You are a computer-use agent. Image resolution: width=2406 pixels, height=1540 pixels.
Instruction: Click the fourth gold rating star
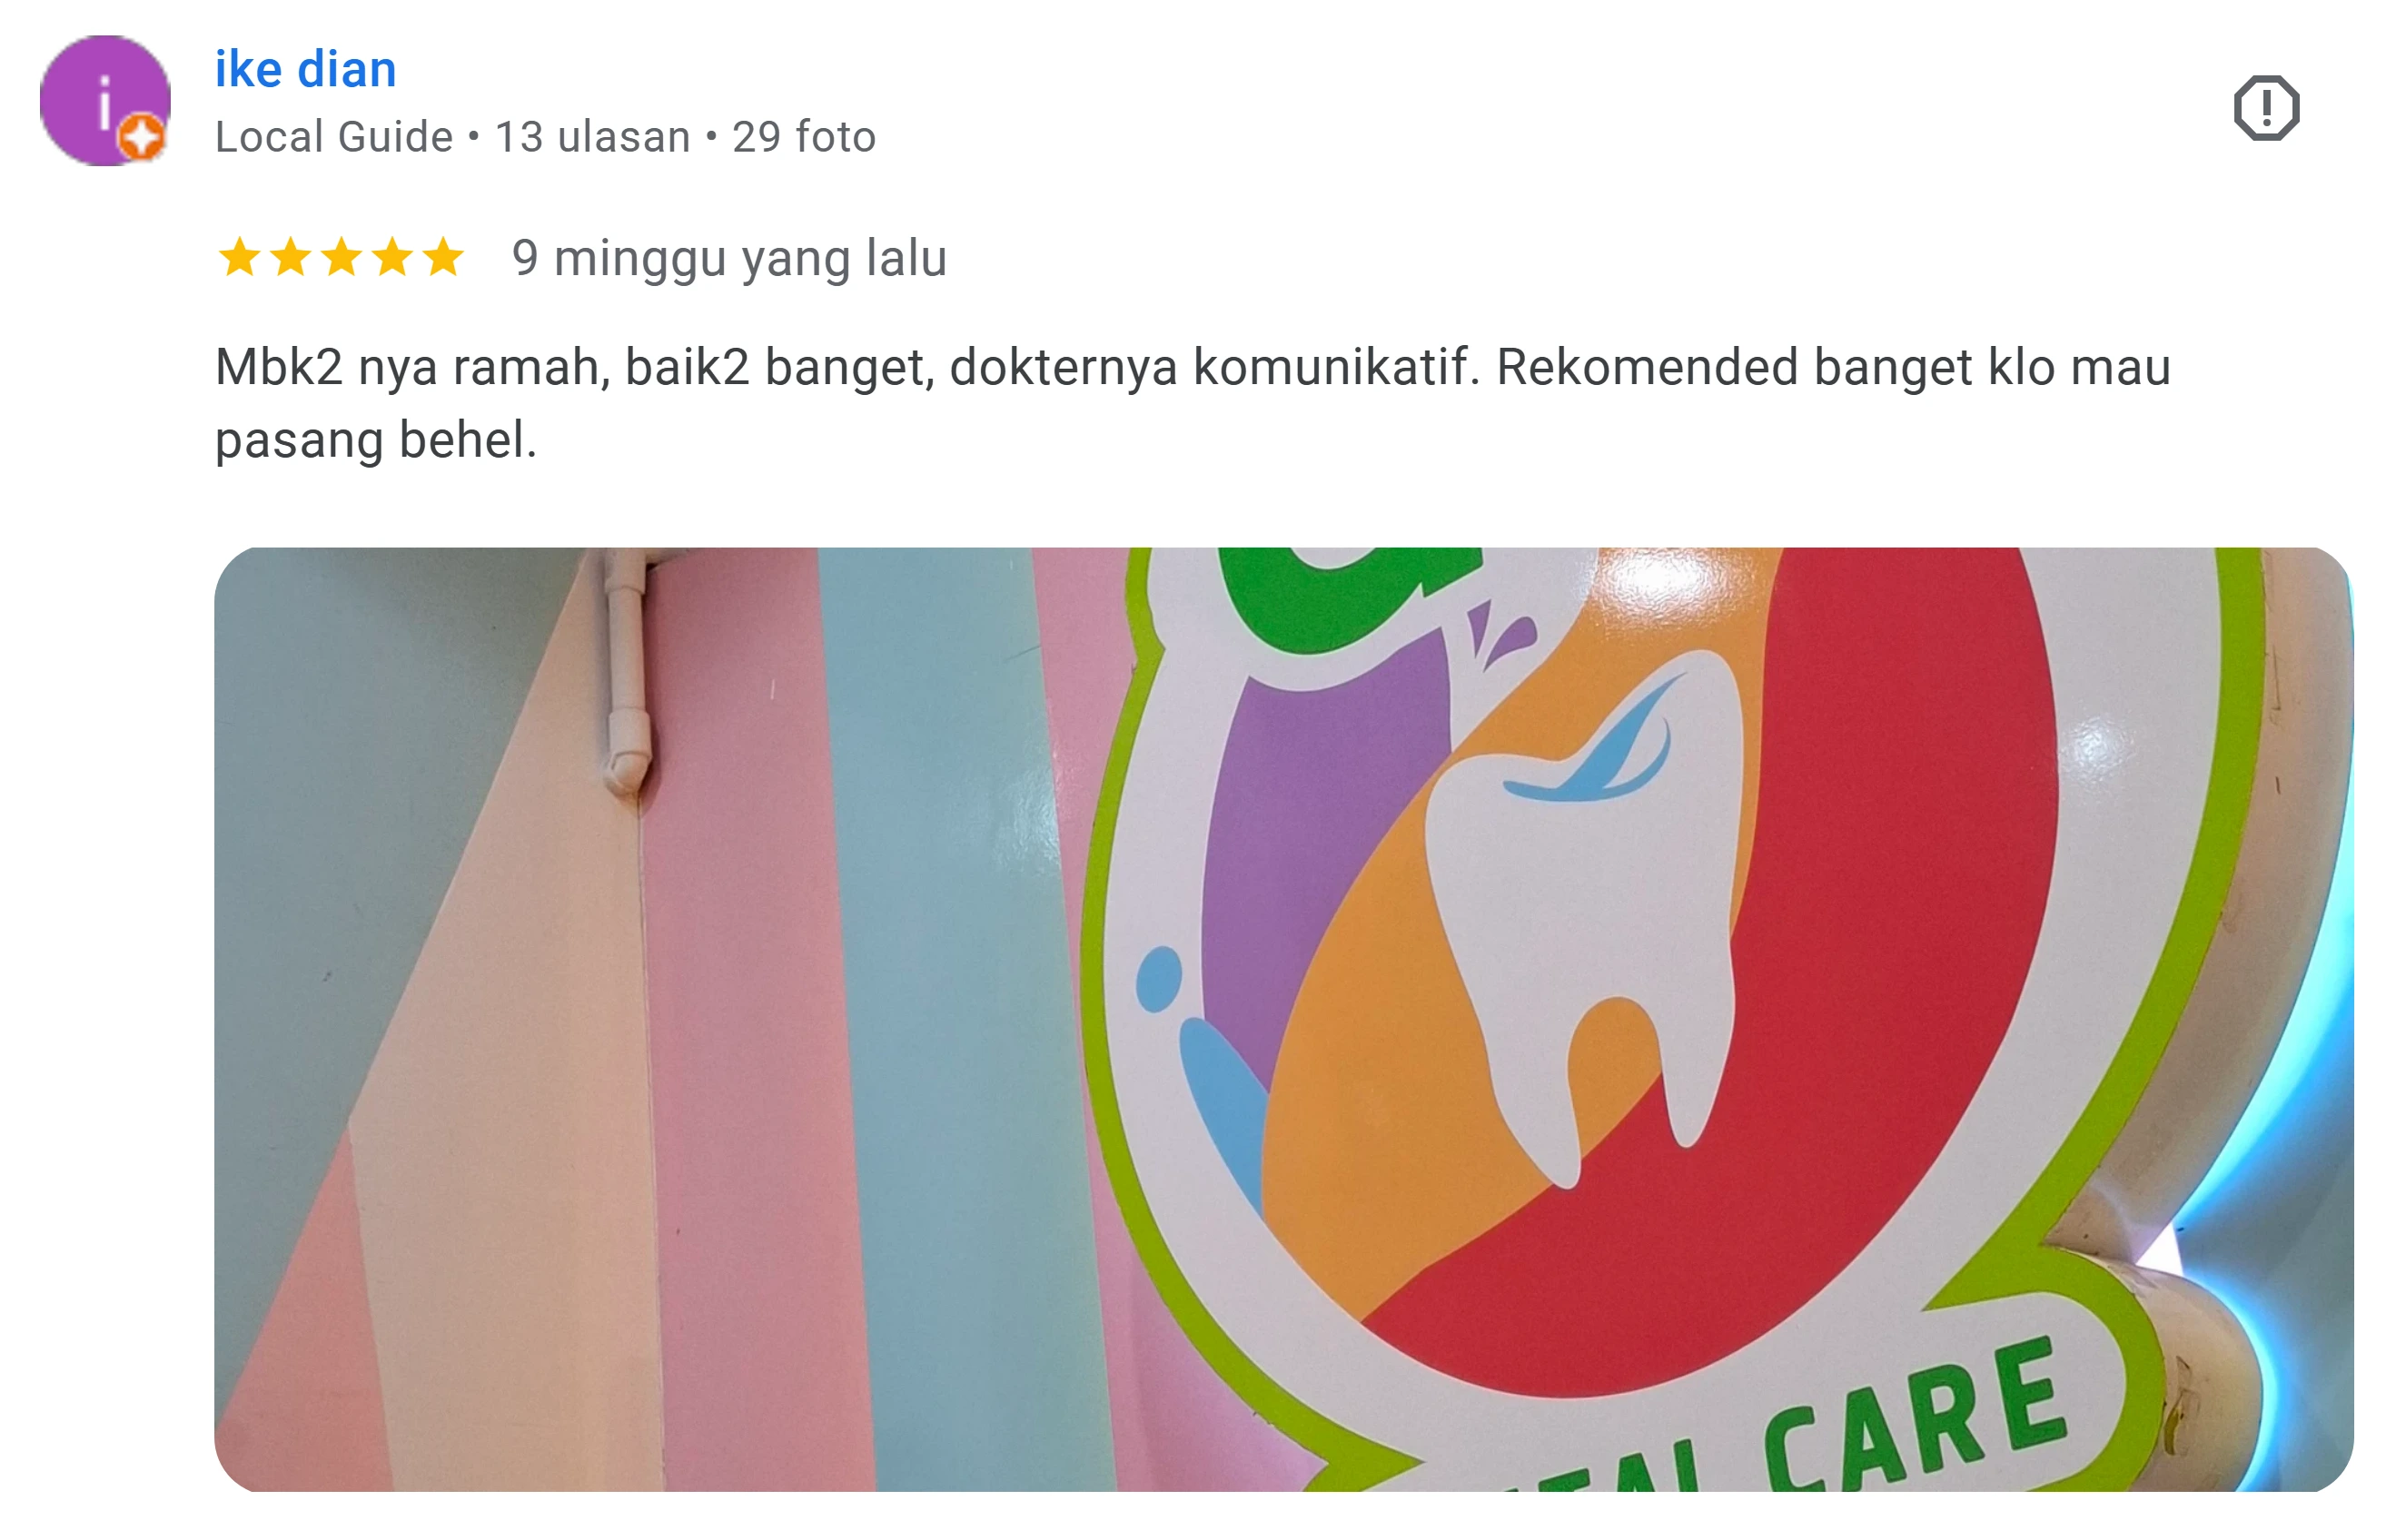tap(393, 257)
